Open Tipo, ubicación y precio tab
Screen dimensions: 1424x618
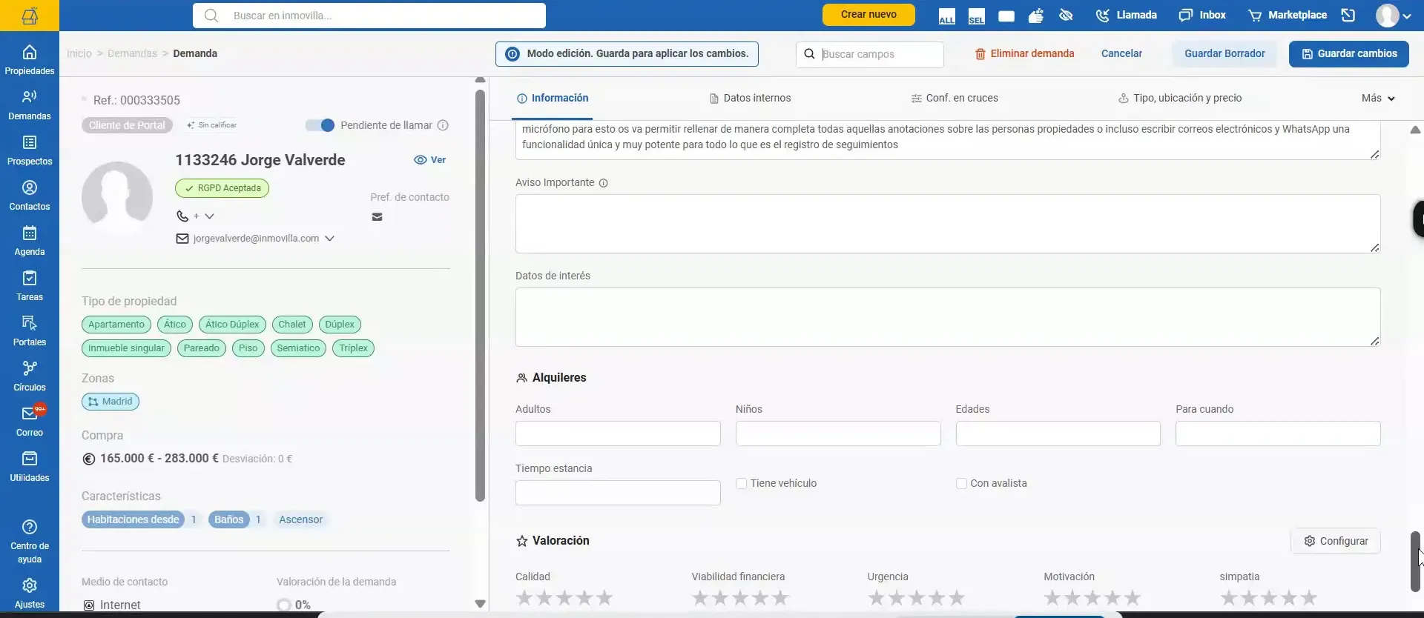[x=1180, y=98]
